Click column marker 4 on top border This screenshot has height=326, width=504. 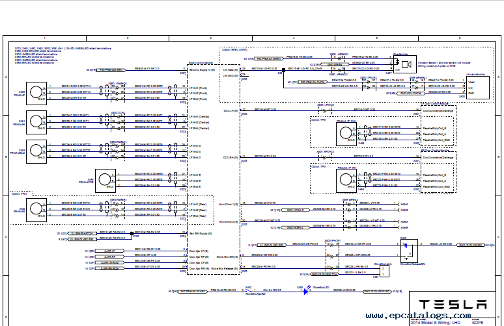pos(294,38)
